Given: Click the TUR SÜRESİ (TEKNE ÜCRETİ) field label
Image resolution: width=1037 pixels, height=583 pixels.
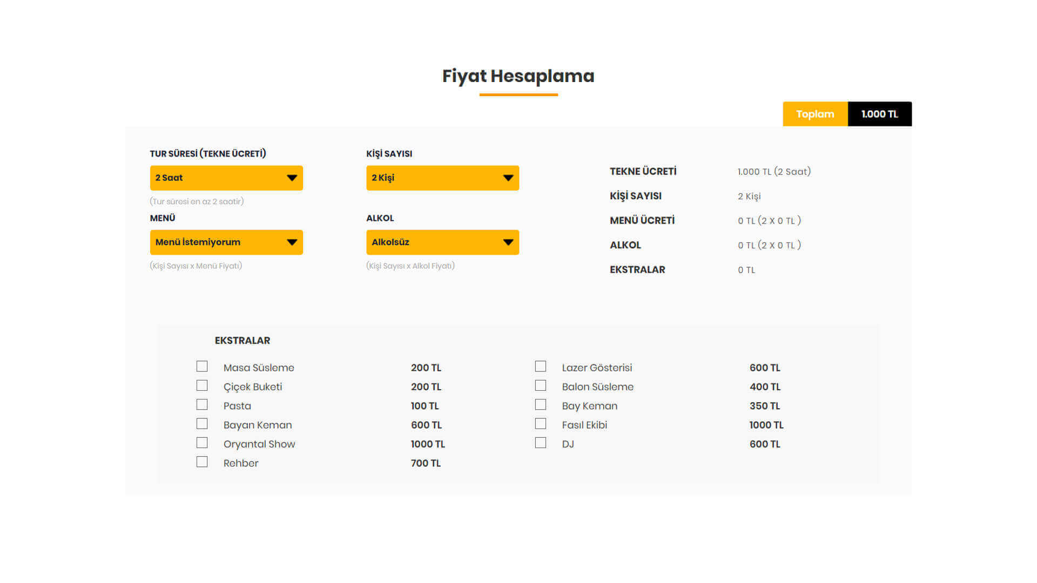Looking at the screenshot, I should (x=208, y=153).
